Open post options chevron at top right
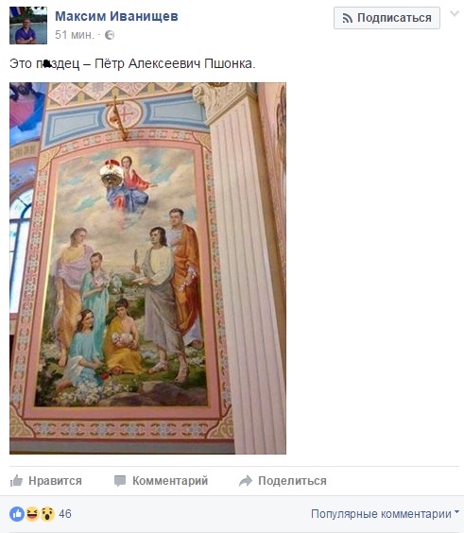Screen dimensions: 464x533 click(455, 13)
